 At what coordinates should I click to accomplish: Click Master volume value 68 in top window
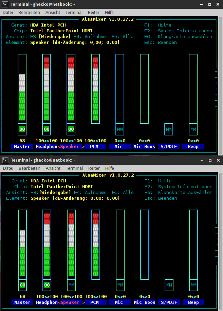(x=22, y=141)
